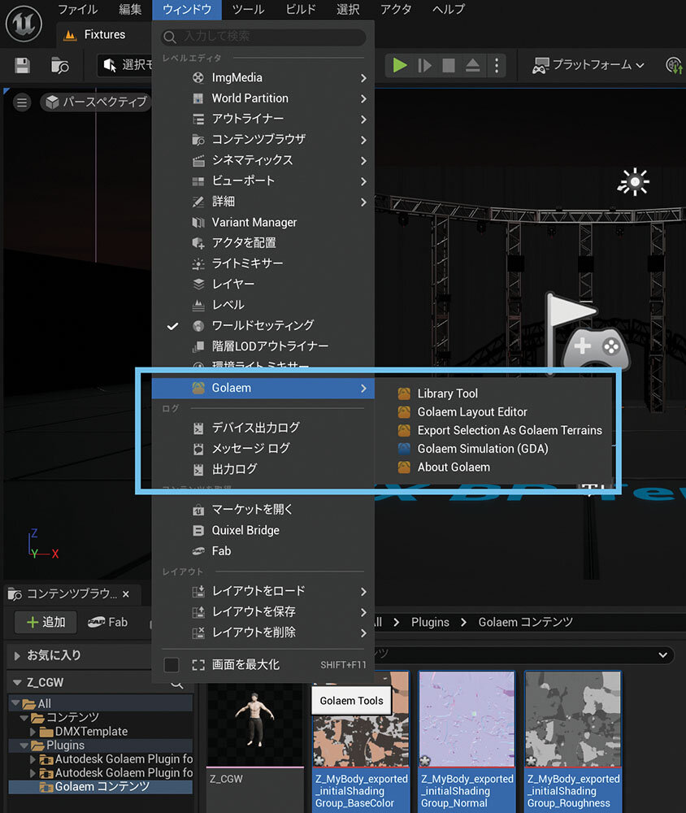Click the highlighted Golaem menu item
The width and height of the screenshot is (686, 813).
[263, 388]
